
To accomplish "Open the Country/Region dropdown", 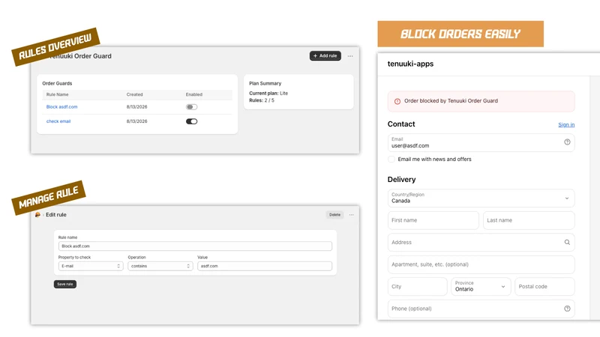I will (x=481, y=198).
